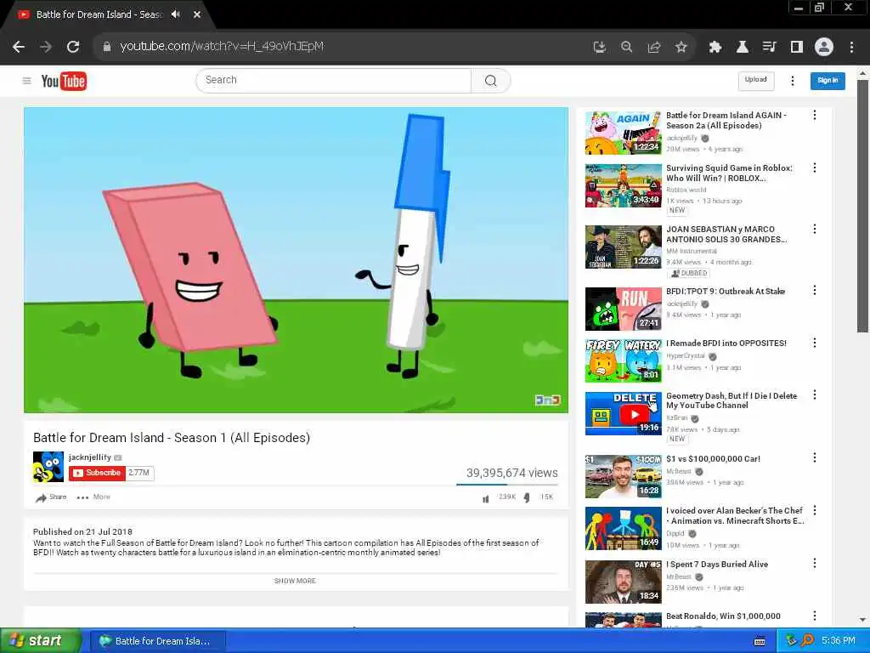Click the scrollbar down arrow

tap(862, 620)
